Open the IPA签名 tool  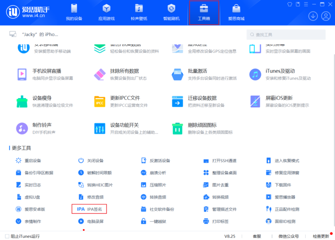coord(89,209)
